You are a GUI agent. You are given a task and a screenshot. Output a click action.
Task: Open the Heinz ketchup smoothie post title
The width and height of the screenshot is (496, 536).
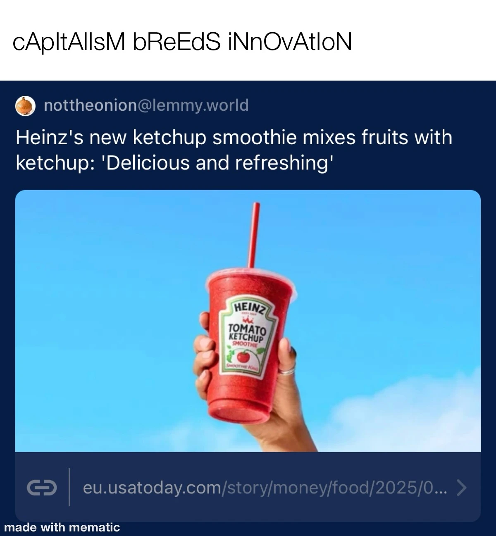coord(234,150)
